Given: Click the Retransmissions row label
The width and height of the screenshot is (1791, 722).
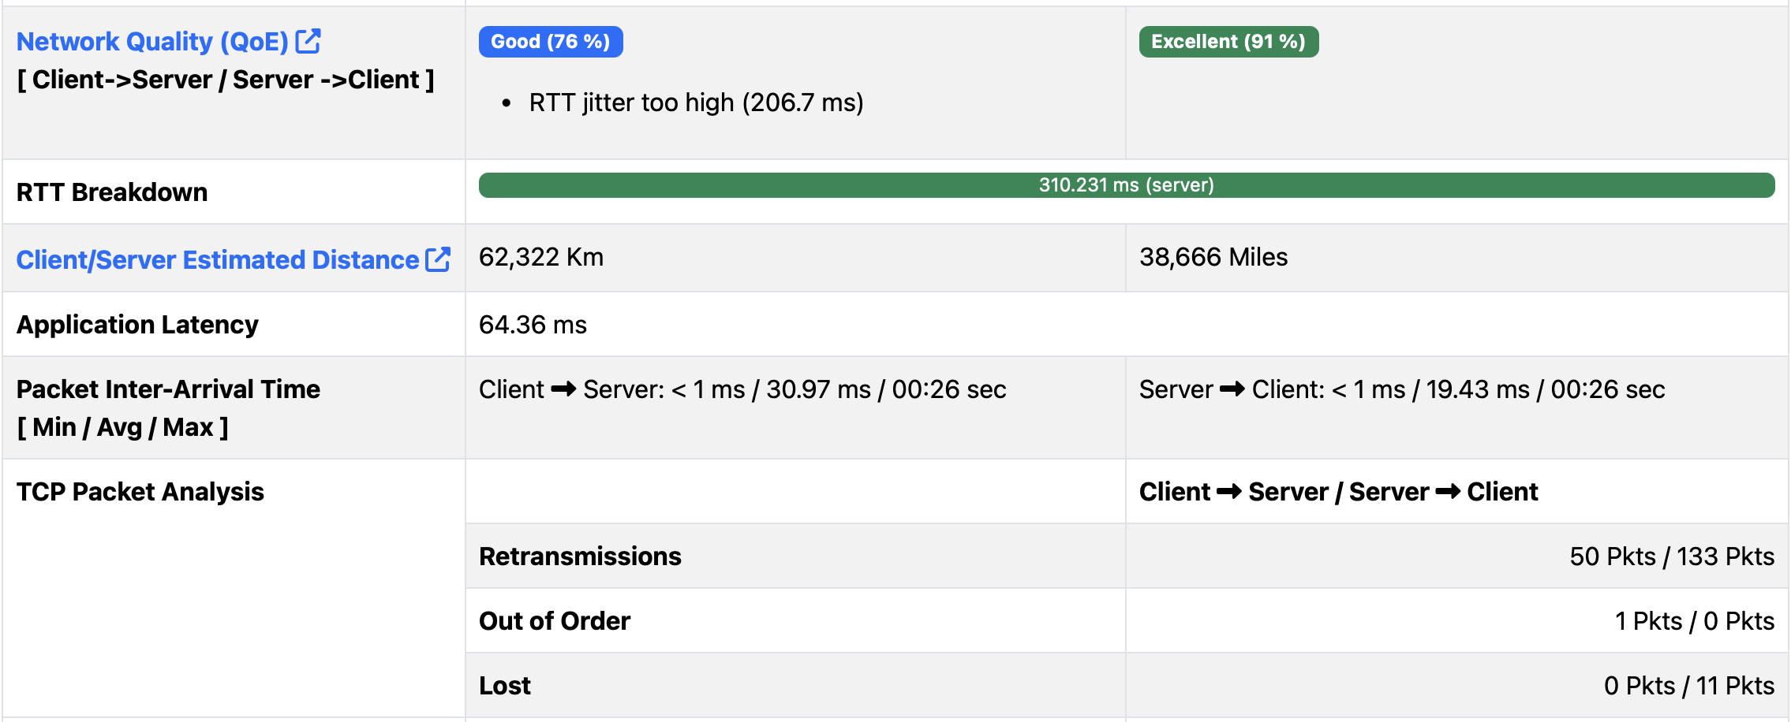Looking at the screenshot, I should 580,556.
